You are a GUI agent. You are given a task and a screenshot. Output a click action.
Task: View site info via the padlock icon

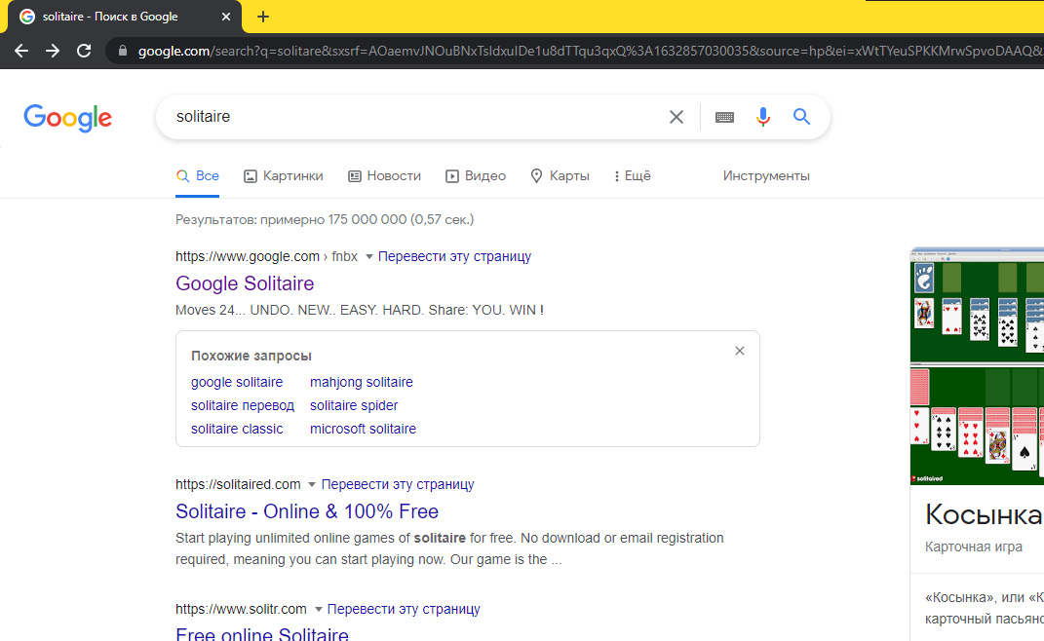pyautogui.click(x=123, y=51)
